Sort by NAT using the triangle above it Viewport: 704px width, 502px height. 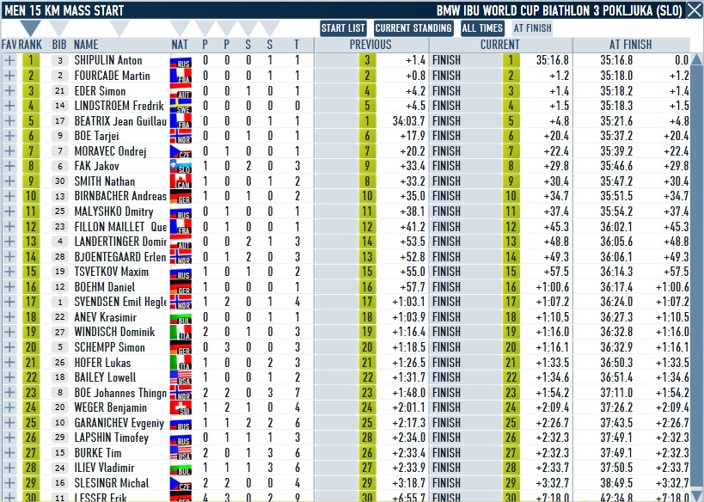(x=180, y=28)
